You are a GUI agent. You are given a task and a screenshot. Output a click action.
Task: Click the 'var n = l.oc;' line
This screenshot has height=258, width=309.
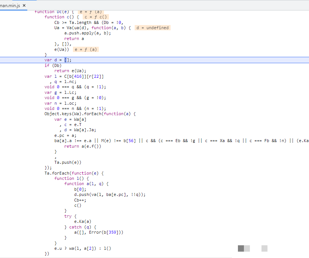pos(59,103)
